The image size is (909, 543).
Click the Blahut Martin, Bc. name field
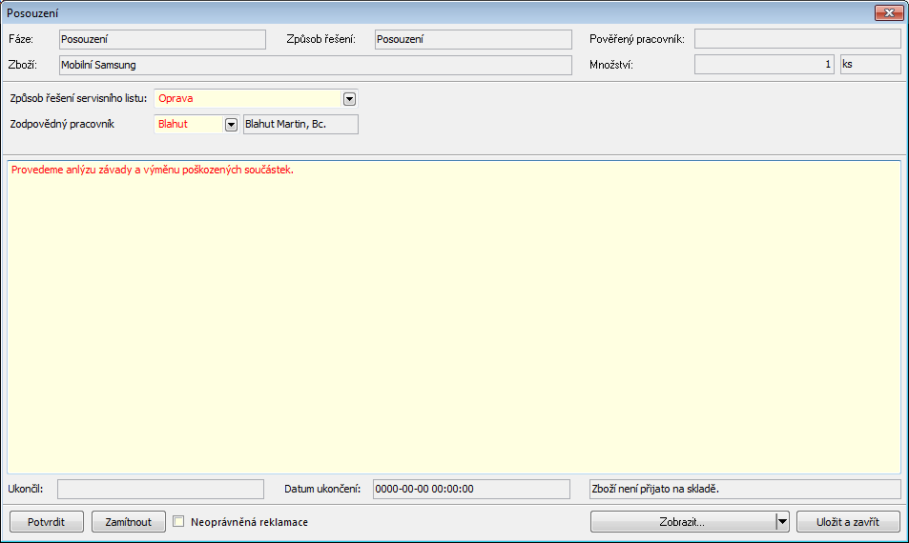tap(300, 124)
